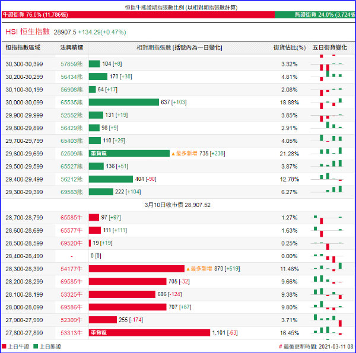Open warrant 56429熊 link

[72, 128]
